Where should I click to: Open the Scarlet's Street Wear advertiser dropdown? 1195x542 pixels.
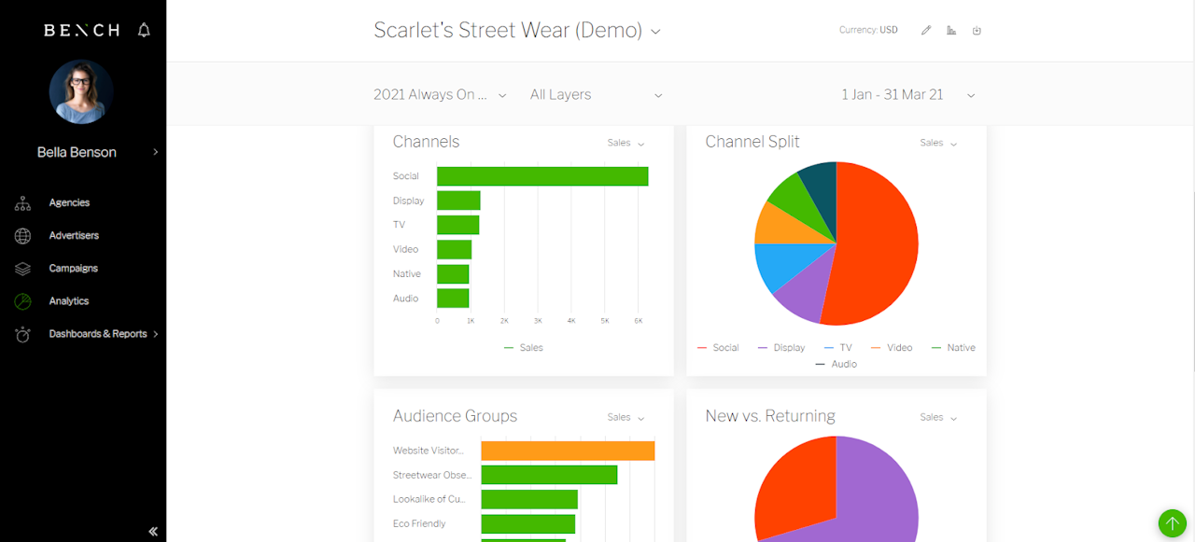[x=517, y=30]
